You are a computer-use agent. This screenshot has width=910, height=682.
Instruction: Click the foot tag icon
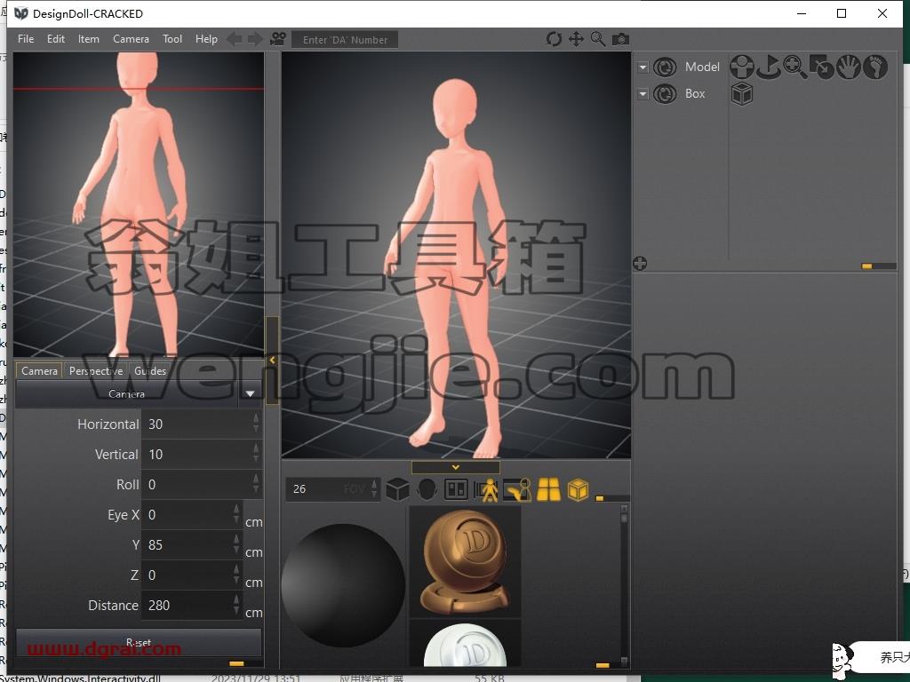[874, 67]
